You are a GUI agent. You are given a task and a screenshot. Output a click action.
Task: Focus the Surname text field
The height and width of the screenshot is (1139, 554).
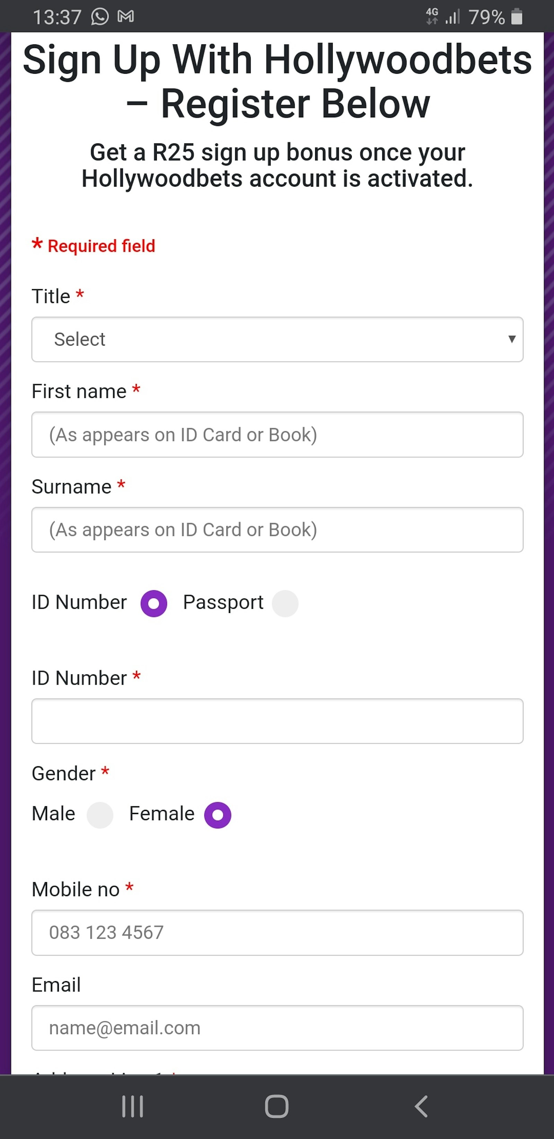pyautogui.click(x=277, y=530)
